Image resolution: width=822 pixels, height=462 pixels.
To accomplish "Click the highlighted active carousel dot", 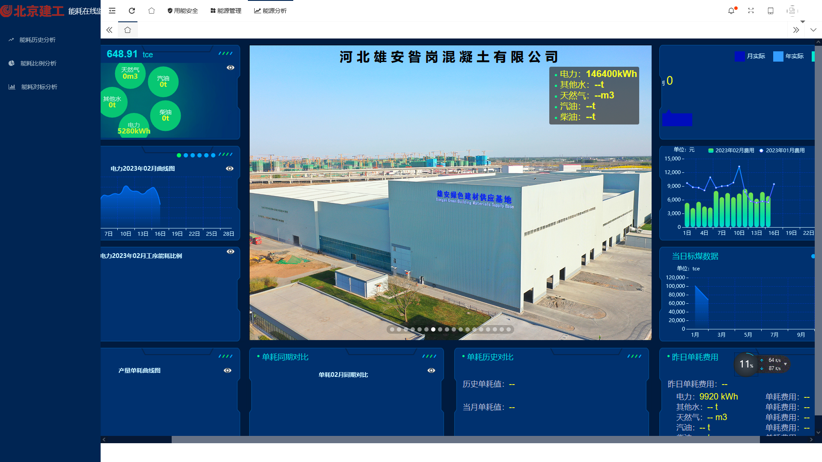I will click(433, 329).
